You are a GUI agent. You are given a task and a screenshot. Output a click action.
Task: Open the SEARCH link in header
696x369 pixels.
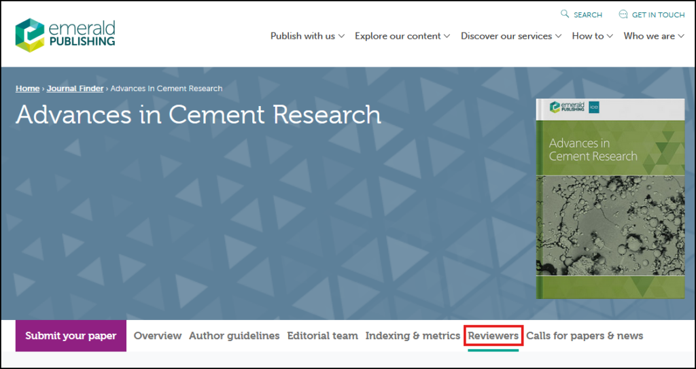587,15
